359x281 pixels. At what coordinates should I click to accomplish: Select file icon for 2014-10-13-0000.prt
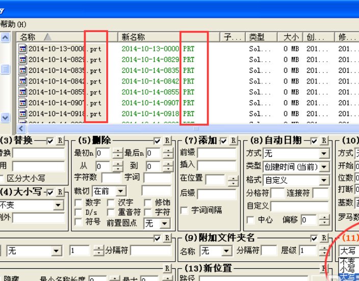[x=22, y=49]
